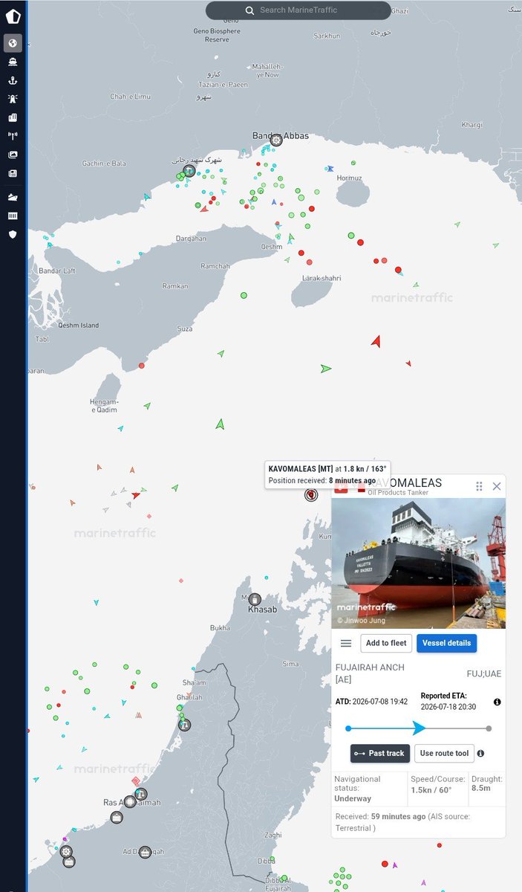
Task: Focus the Search MarineTraffic field
Action: (x=298, y=10)
